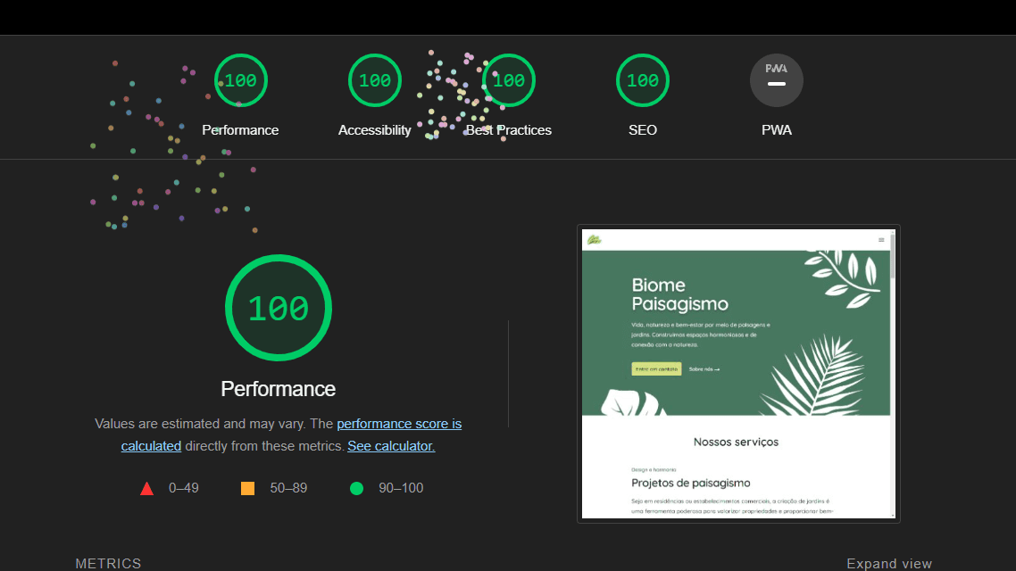Open the final page screenshot thumbnail

coord(737,373)
